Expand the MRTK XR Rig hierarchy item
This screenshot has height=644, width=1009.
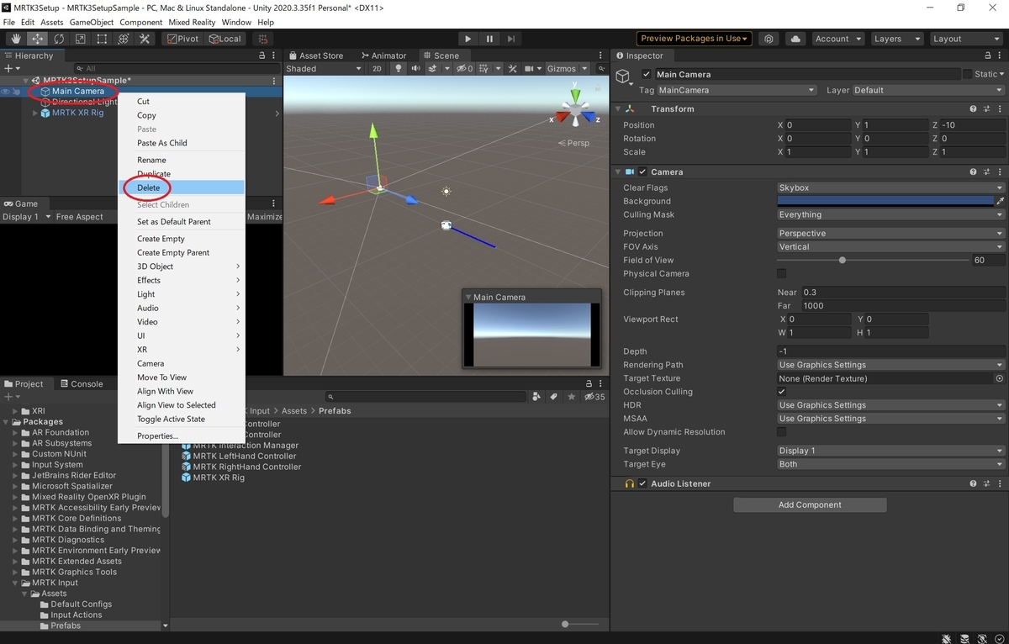(34, 113)
